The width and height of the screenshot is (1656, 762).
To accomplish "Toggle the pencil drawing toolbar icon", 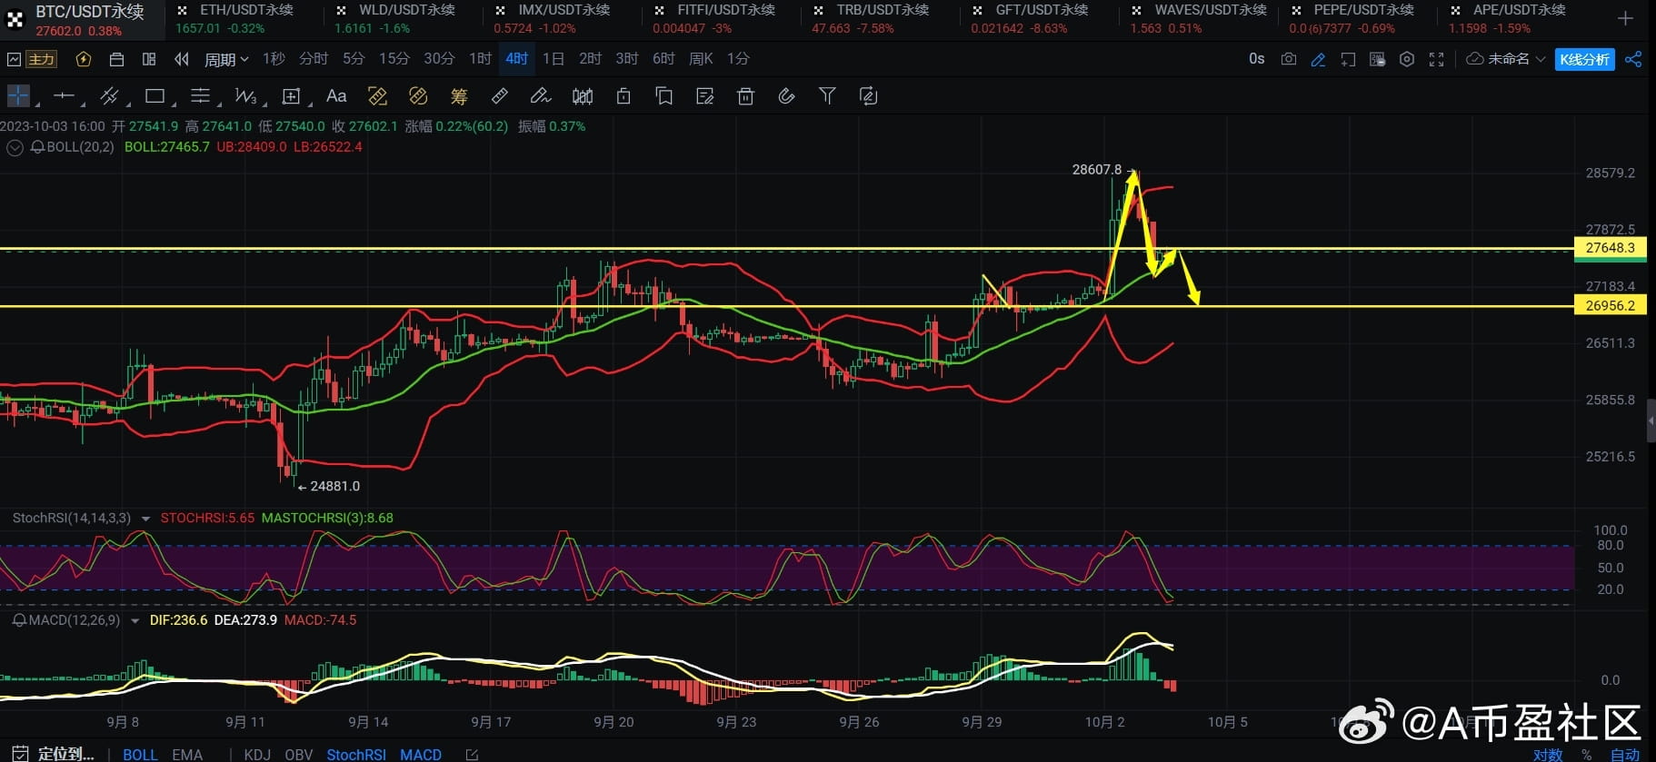I will coord(1318,59).
